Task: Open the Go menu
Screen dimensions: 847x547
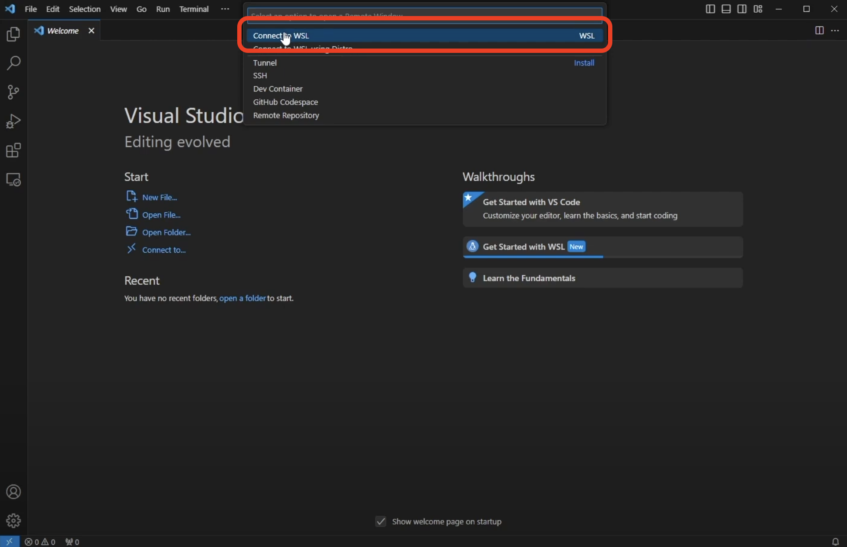Action: pos(141,9)
